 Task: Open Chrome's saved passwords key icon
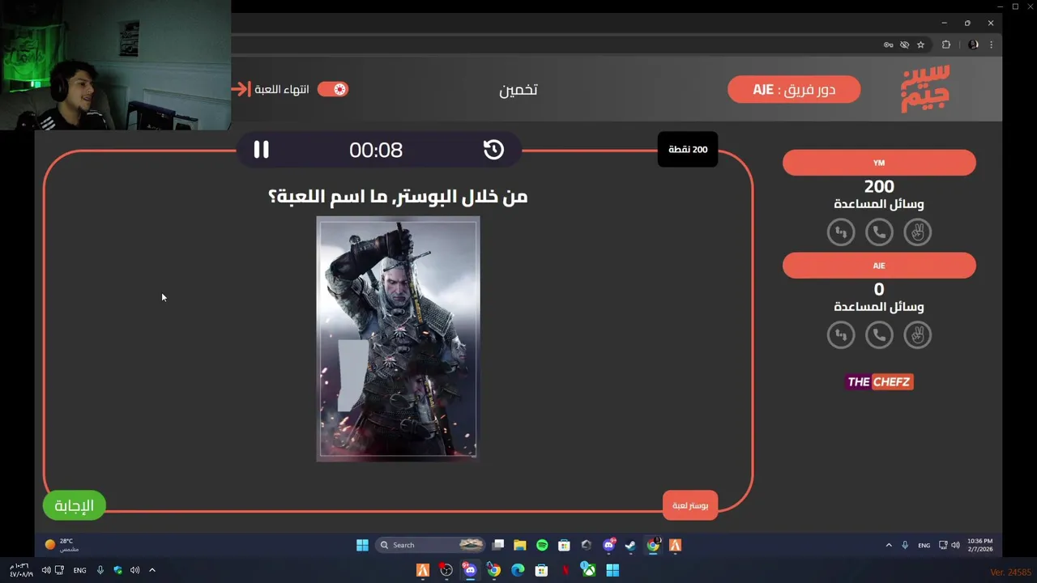[888, 45]
